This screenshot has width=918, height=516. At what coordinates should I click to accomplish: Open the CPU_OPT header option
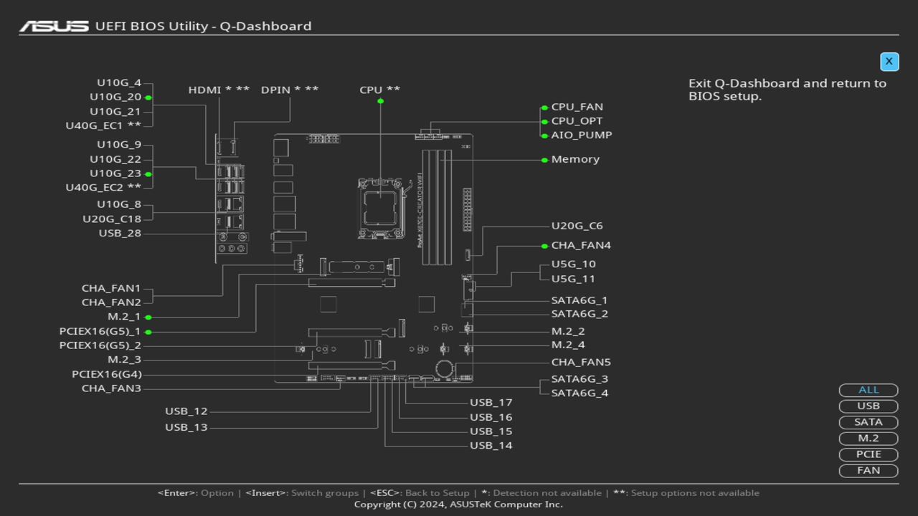tap(577, 121)
